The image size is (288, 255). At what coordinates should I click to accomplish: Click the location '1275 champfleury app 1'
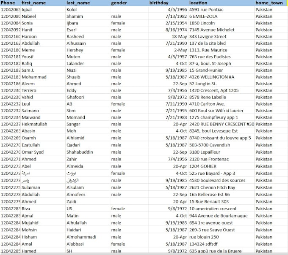coord(213,117)
